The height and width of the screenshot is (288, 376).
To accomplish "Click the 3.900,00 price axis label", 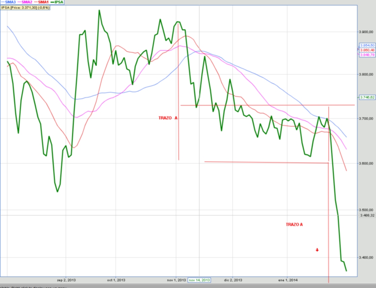I will coord(366,32).
